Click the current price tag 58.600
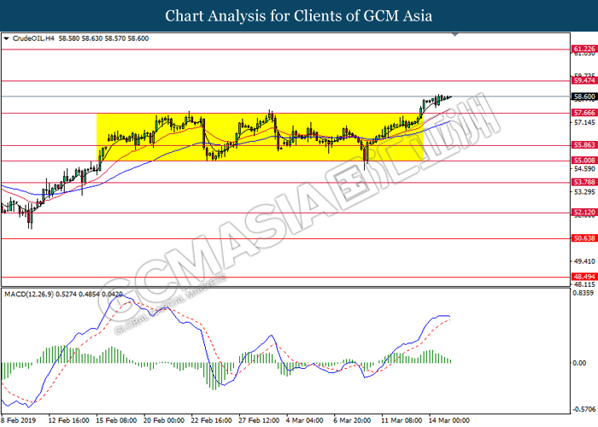This screenshot has height=427, width=598. 583,97
